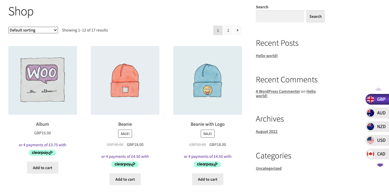Switch currency to AUD with Australian flag
Image resolution: width=389 pixels, height=195 pixels.
(377, 113)
